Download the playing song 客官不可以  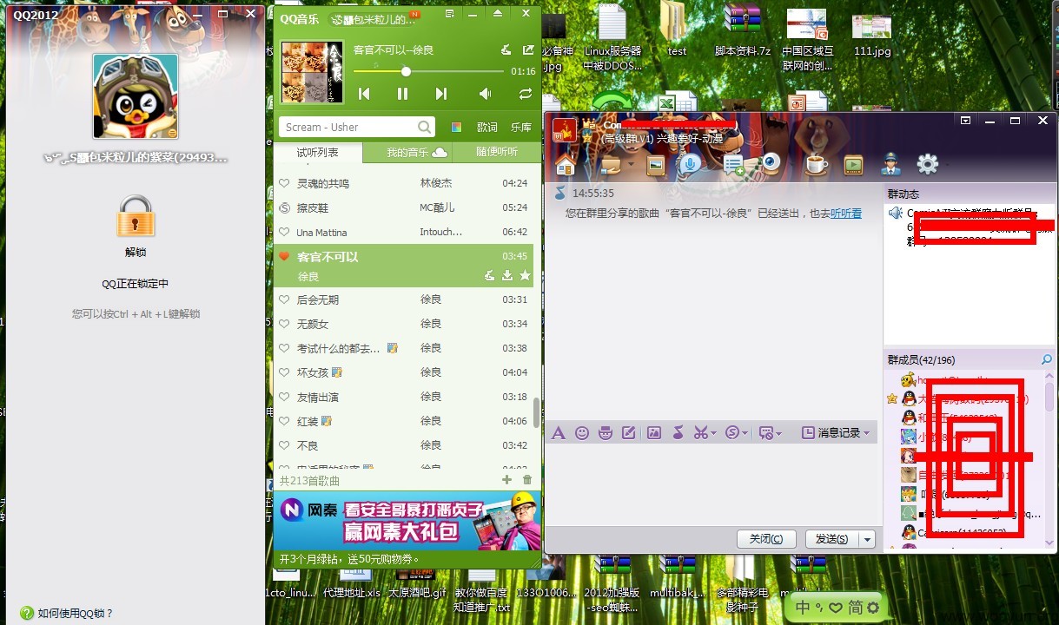[506, 276]
